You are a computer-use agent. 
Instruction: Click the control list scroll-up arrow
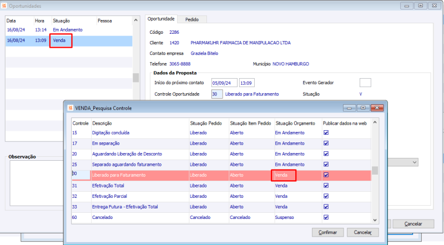375,122
